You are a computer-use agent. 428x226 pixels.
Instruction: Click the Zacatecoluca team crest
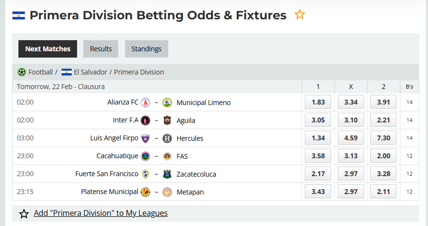coord(167,174)
